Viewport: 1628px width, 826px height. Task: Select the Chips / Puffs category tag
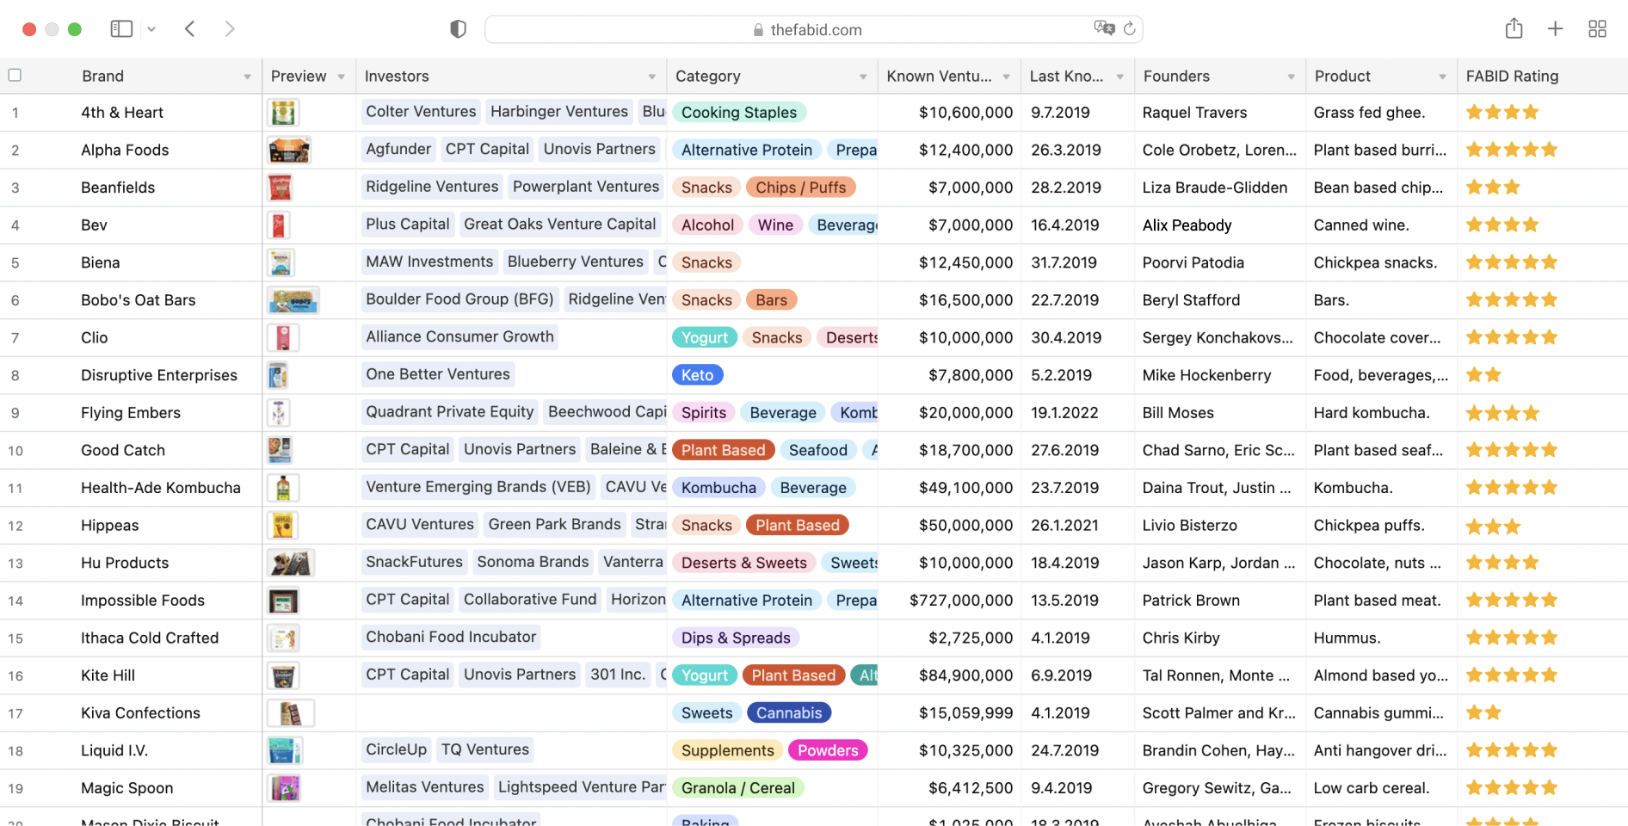800,188
